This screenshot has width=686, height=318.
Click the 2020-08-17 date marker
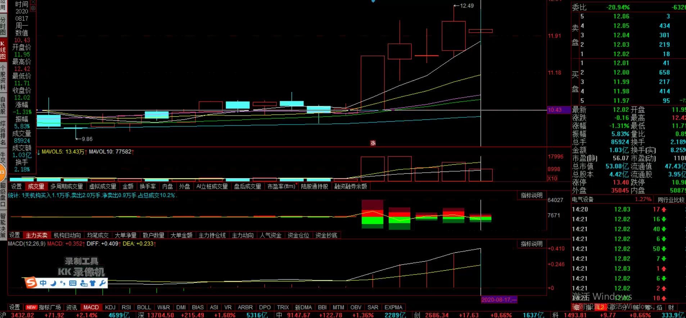[x=499, y=299]
